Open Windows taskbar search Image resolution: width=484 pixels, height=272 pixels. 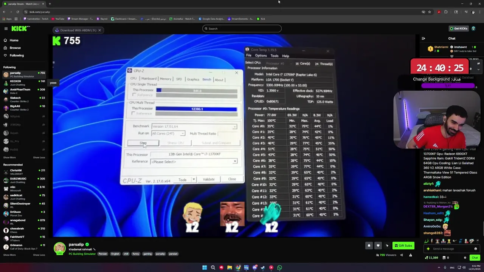[x=213, y=267]
